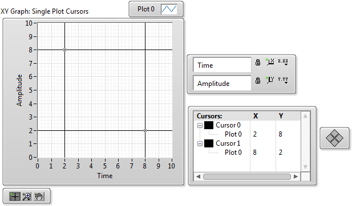Image resolution: width=352 pixels, height=206 pixels.
Task: Click the Time scale label field
Action: [x=222, y=65]
